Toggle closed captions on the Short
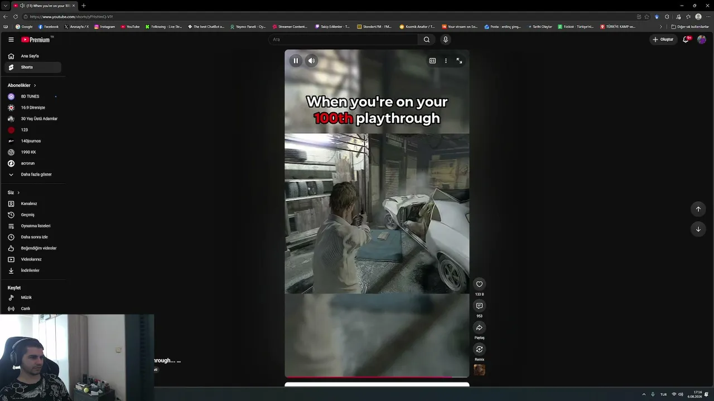 pyautogui.click(x=432, y=61)
